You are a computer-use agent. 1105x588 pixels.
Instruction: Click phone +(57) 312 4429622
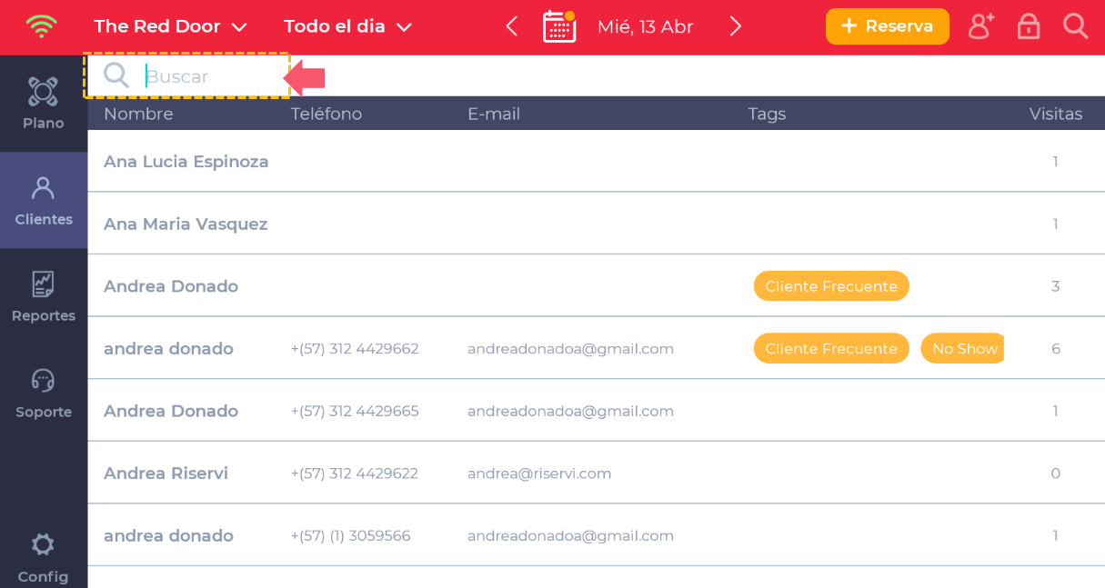tap(355, 473)
